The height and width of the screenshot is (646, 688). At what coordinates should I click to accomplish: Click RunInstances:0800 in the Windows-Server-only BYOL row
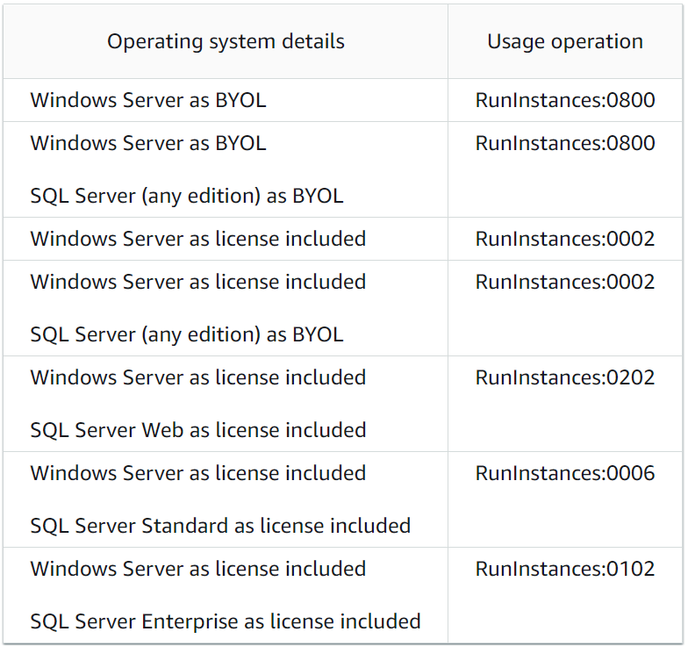tap(565, 100)
